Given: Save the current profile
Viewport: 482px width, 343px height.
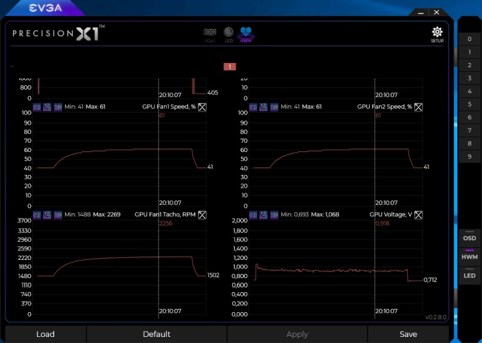Looking at the screenshot, I should [408, 334].
